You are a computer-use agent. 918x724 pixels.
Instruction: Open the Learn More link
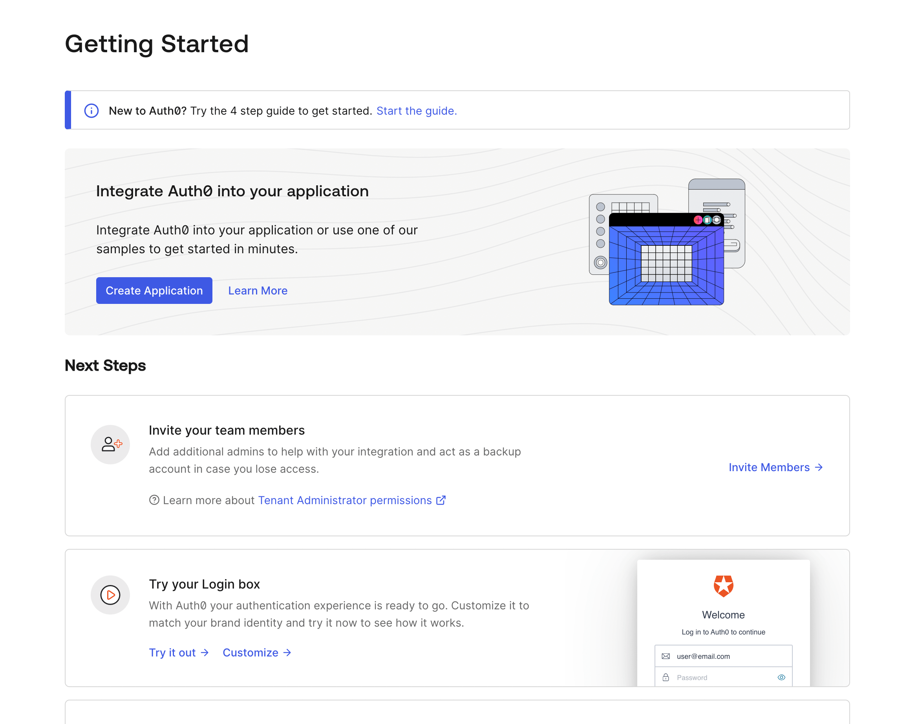(258, 291)
